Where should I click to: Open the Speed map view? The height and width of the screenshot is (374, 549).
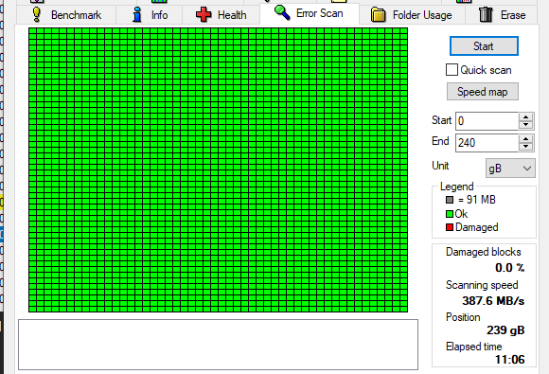coord(483,92)
